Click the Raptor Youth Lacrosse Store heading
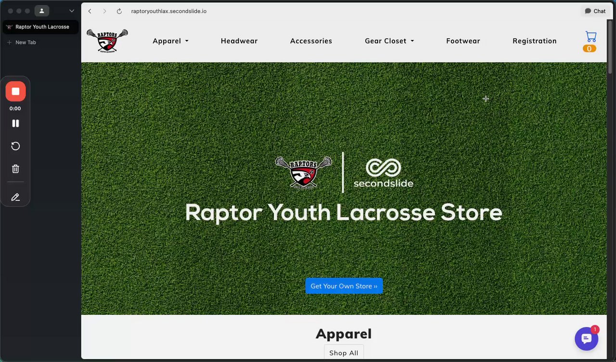Image resolution: width=616 pixels, height=362 pixels. click(x=344, y=213)
